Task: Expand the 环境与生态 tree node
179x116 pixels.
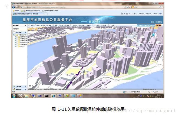Action: tap(15, 39)
